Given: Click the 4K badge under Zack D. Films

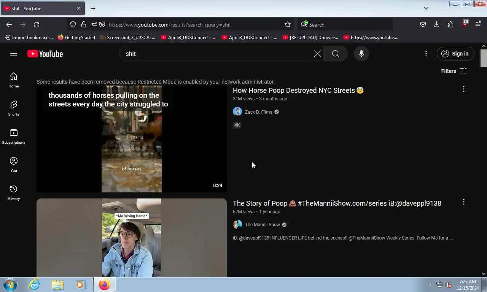Looking at the screenshot, I should (237, 125).
